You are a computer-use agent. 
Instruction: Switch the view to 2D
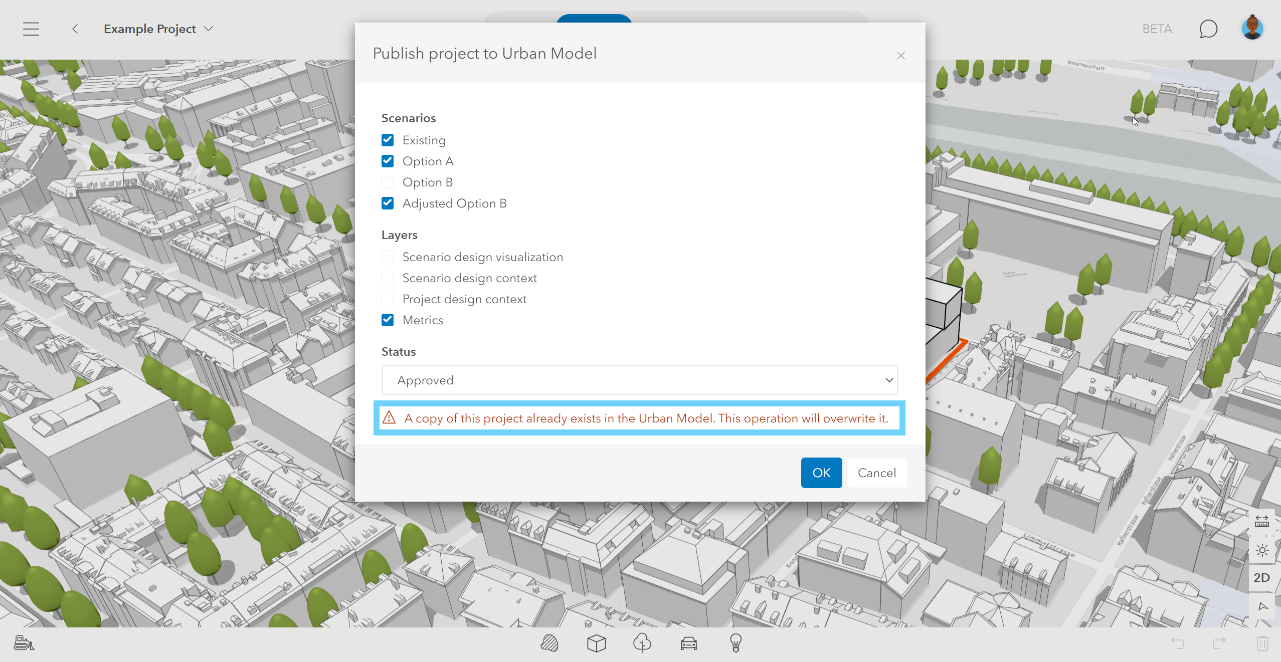1262,578
